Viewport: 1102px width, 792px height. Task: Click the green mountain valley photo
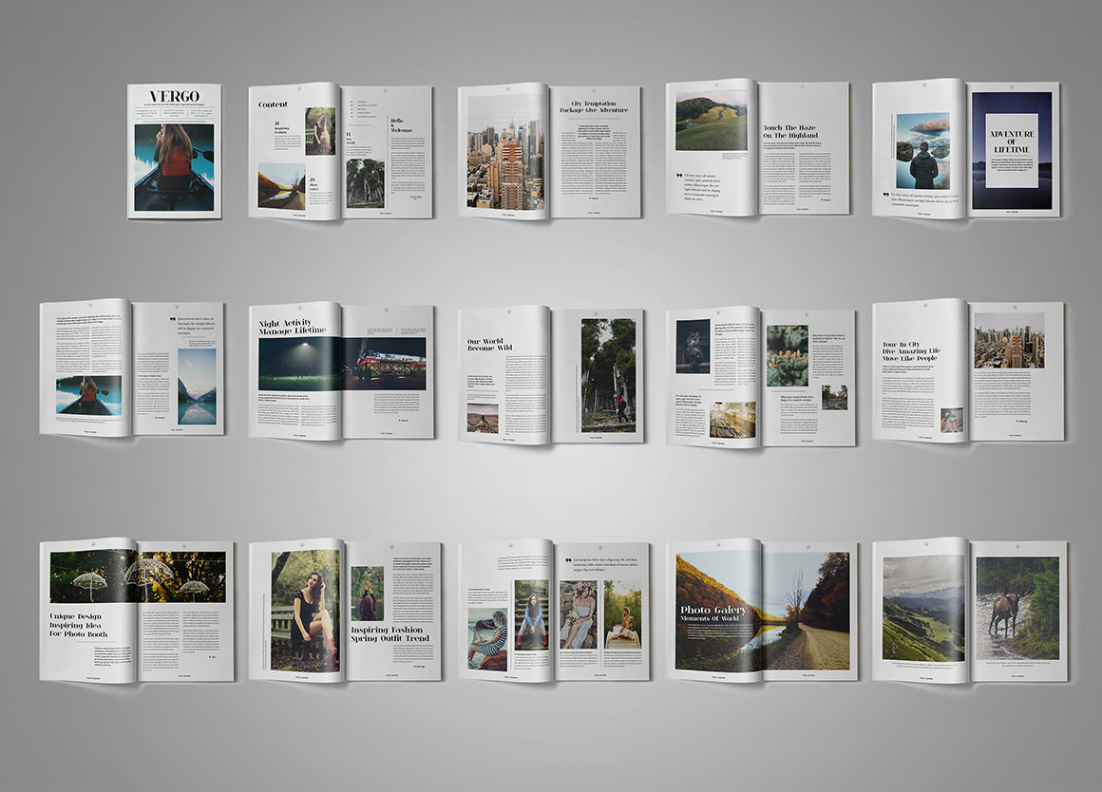coord(922,609)
